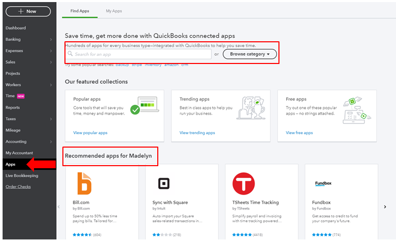Click the Sync with Square logo
The image size is (396, 241).
(164, 183)
